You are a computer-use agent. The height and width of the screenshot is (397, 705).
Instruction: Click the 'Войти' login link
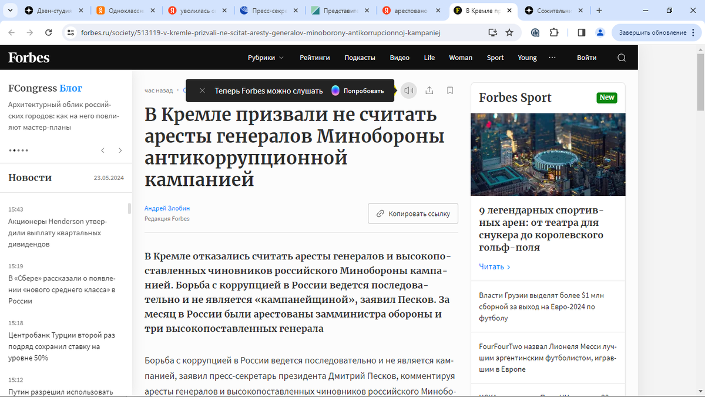[x=587, y=58]
